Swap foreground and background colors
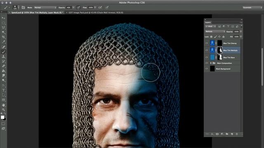264x148 pixels. [5, 114]
